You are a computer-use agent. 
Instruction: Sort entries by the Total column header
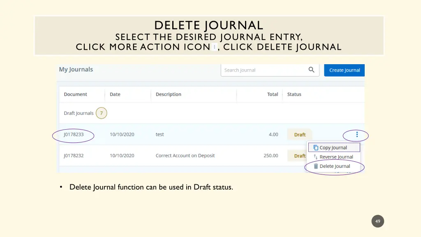pos(273,94)
